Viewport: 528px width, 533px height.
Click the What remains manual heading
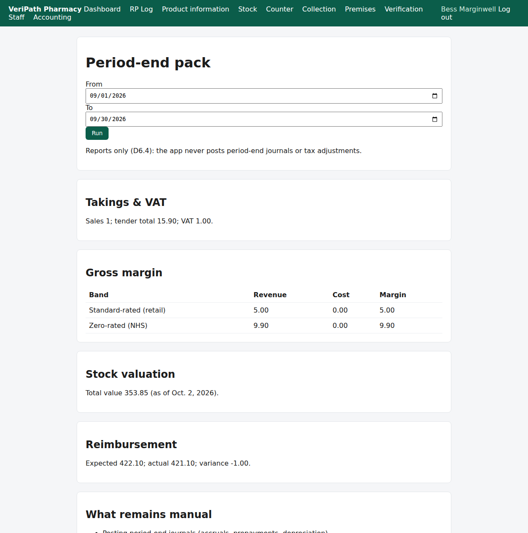(x=149, y=514)
